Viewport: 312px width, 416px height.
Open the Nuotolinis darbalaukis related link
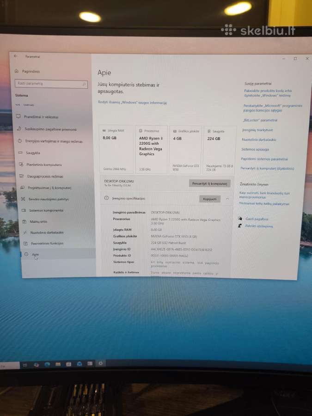coord(259,140)
